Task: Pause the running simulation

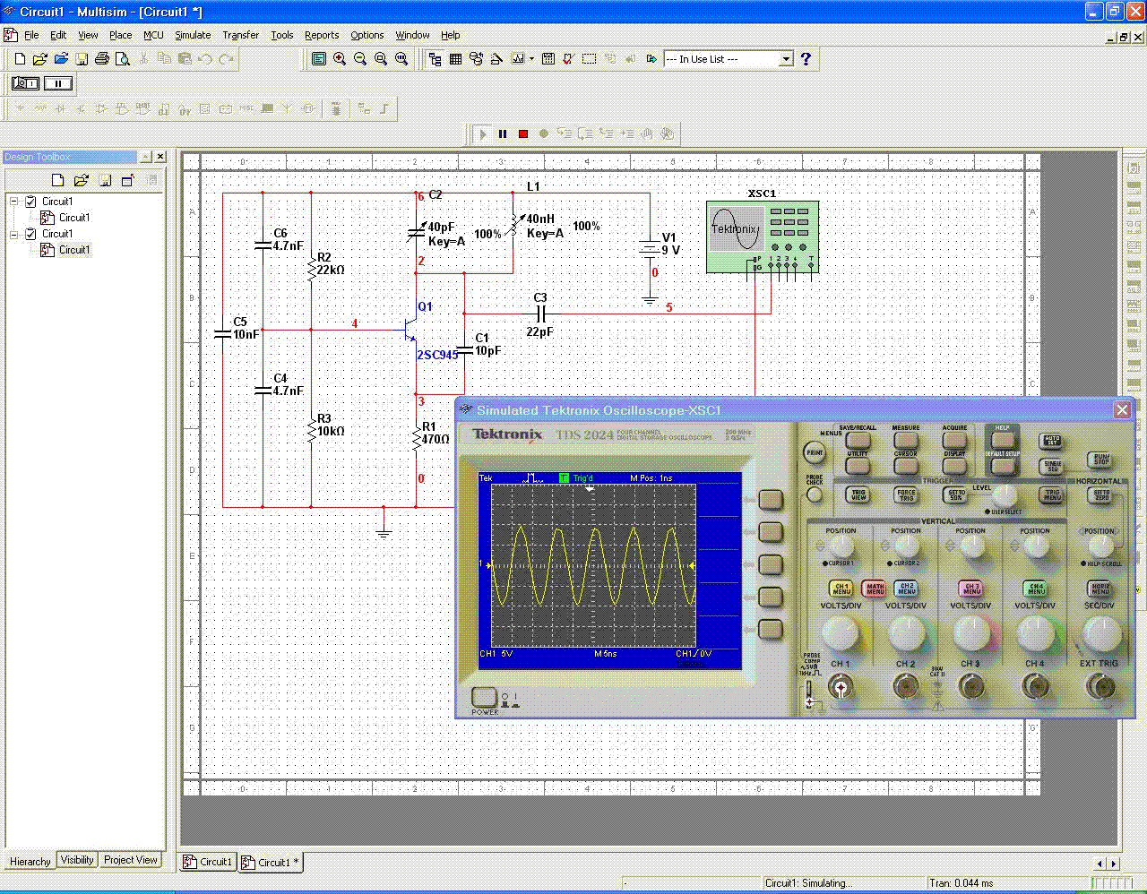Action: [503, 134]
